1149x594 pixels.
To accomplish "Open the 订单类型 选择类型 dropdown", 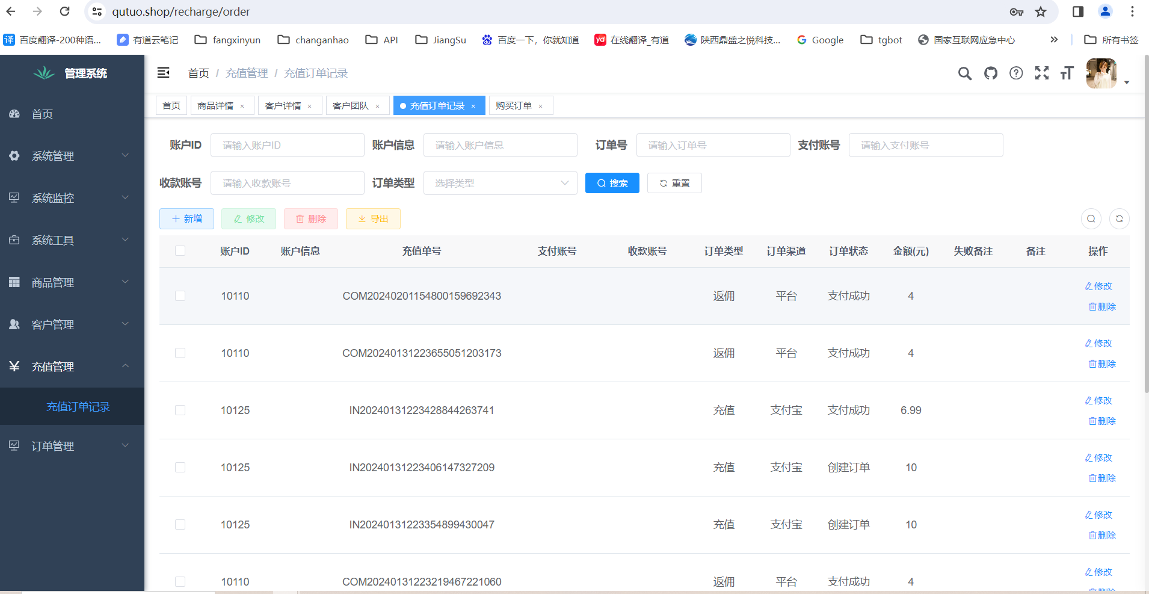I will click(x=501, y=183).
